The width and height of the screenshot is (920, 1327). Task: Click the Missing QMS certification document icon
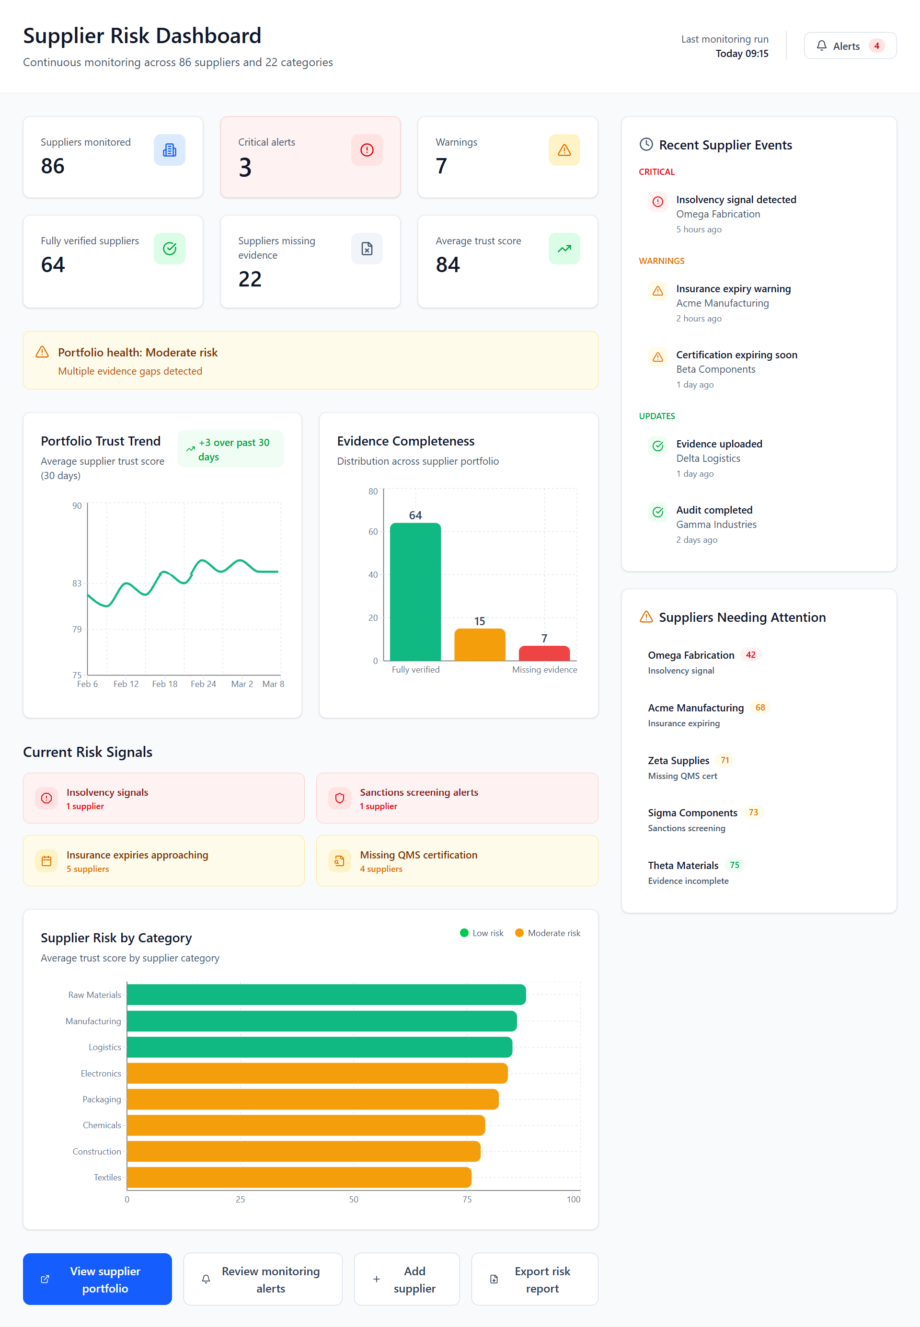click(340, 861)
